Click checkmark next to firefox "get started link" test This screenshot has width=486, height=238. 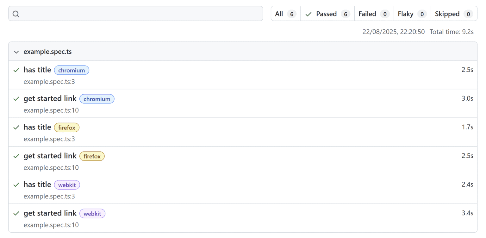(x=16, y=156)
